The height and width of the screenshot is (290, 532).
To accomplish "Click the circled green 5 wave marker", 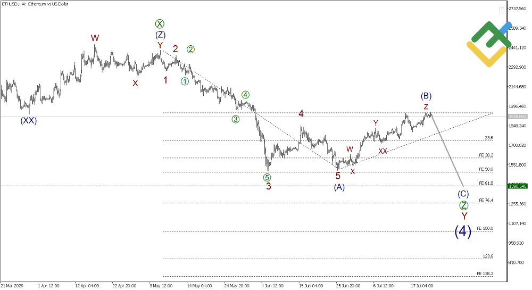I will click(x=267, y=177).
